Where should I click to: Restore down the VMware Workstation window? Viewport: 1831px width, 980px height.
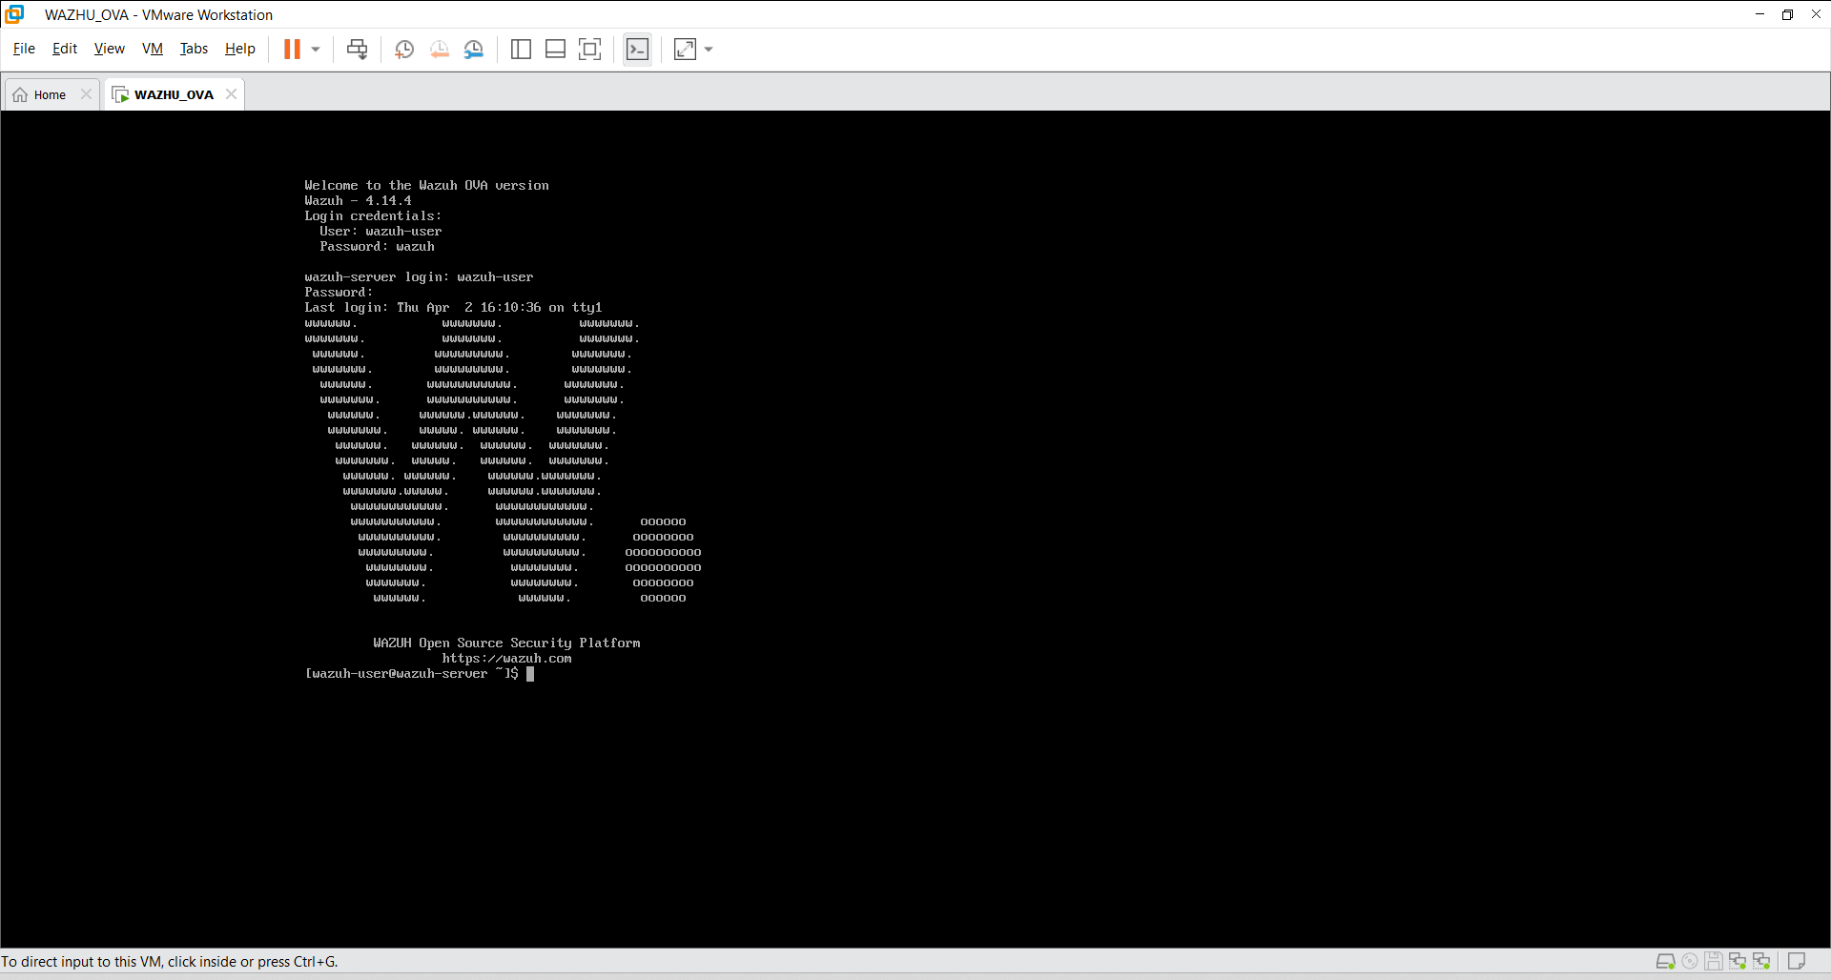click(1787, 14)
